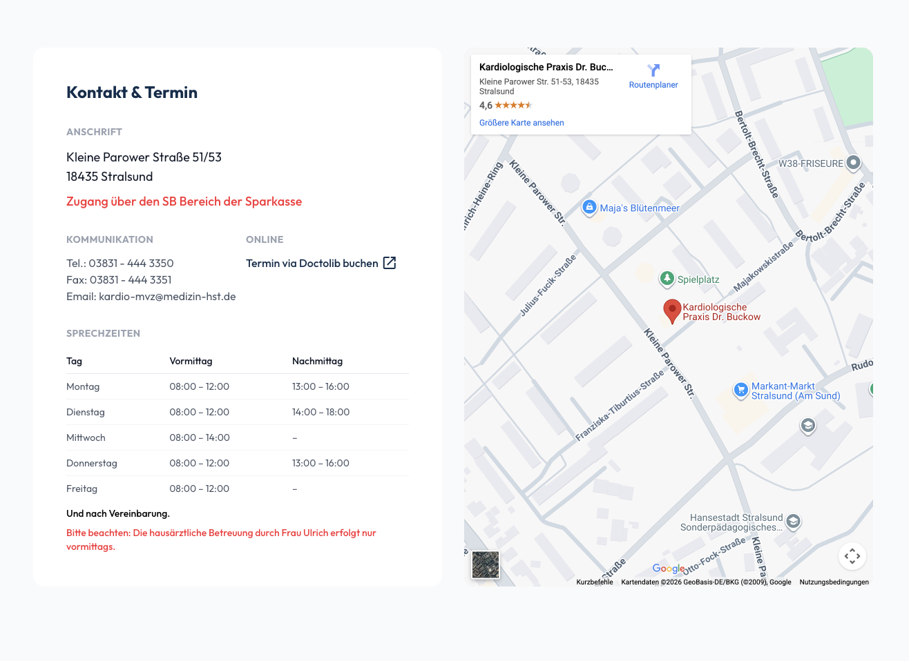Click the Google logo on the map
909x661 pixels.
pos(668,569)
